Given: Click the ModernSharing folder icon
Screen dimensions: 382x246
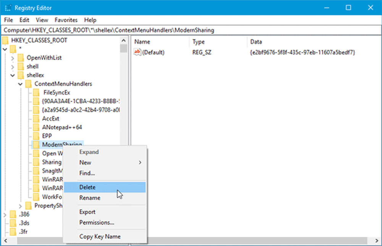Looking at the screenshot, I should 36,145.
